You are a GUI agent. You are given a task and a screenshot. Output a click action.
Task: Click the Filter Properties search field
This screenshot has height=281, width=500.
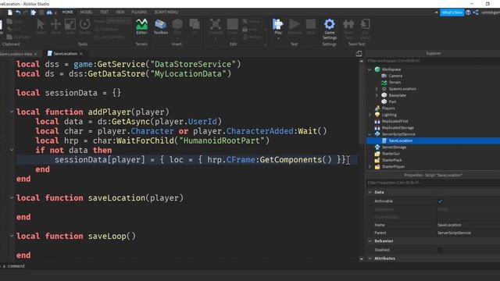433,183
